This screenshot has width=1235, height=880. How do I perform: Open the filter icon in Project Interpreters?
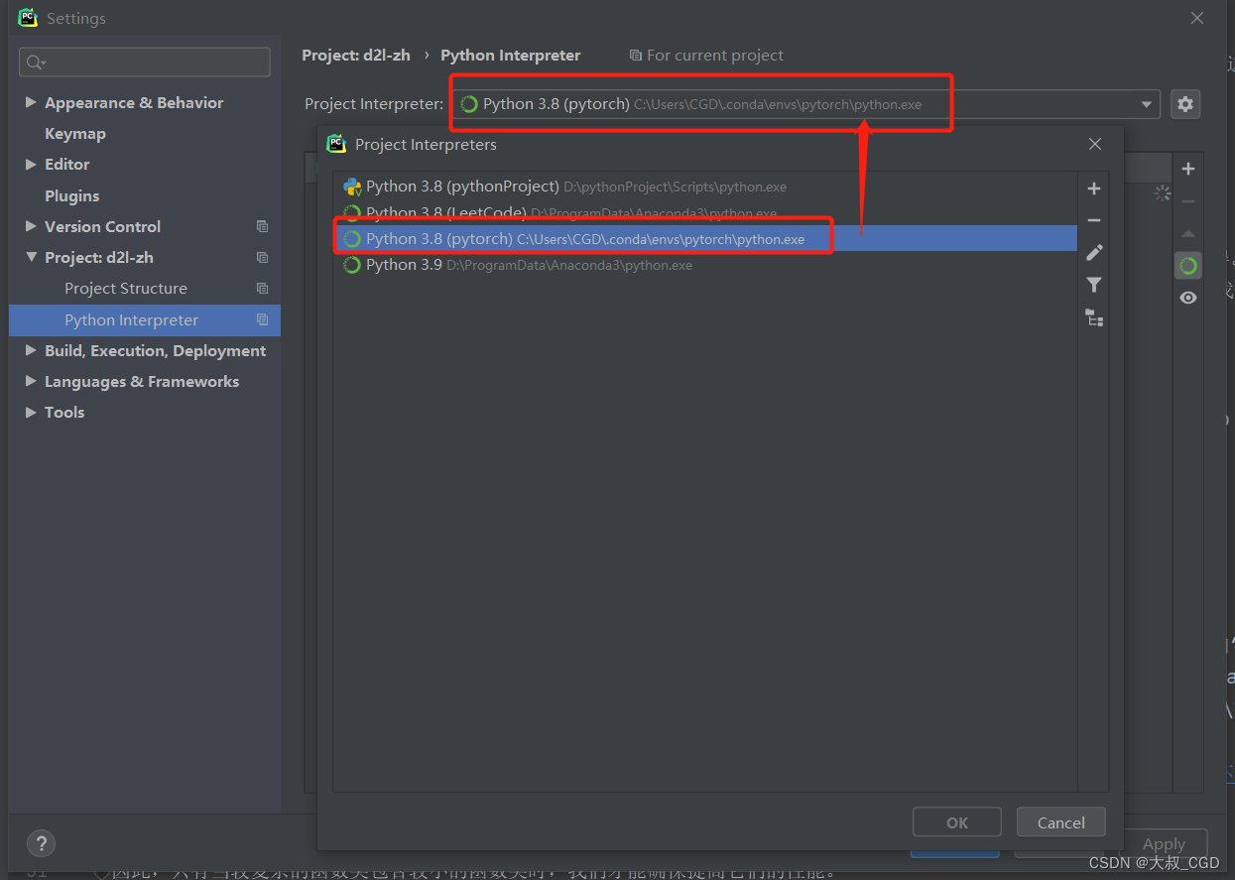pyautogui.click(x=1094, y=285)
